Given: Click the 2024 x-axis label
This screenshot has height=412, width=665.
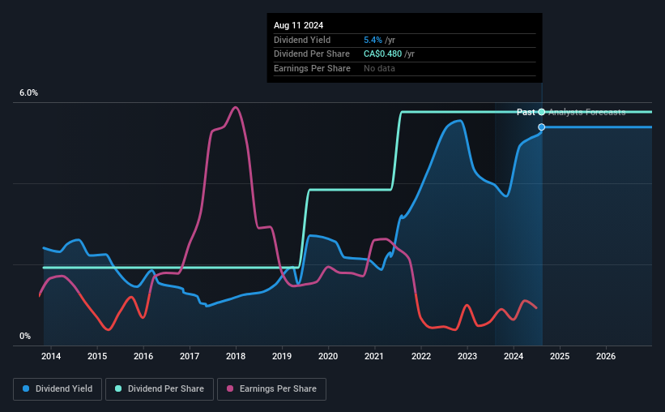Looking at the screenshot, I should pos(514,356).
